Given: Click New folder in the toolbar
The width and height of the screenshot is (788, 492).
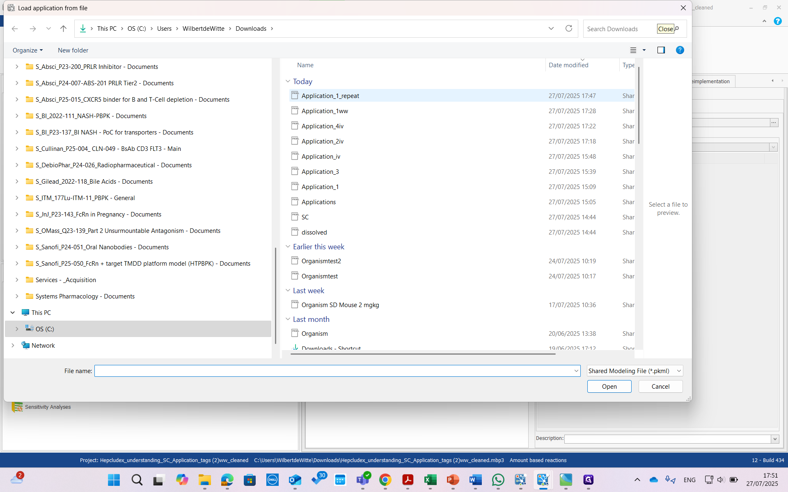Looking at the screenshot, I should click(73, 50).
